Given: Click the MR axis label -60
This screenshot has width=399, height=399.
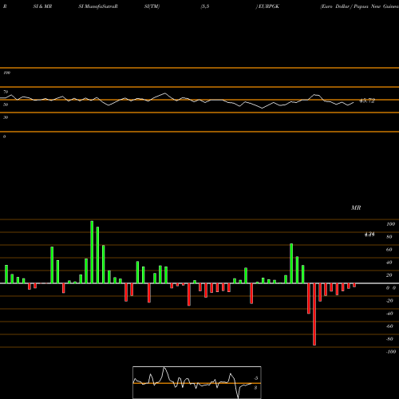Looking at the screenshot, I should (389, 326).
